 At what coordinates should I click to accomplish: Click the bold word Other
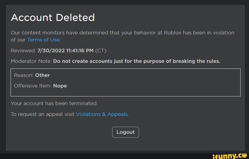[42, 75]
